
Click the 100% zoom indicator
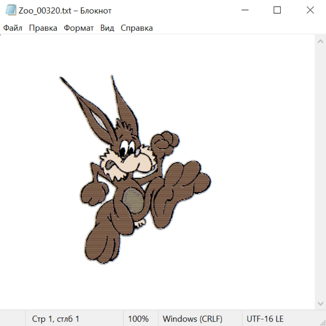pos(138,319)
